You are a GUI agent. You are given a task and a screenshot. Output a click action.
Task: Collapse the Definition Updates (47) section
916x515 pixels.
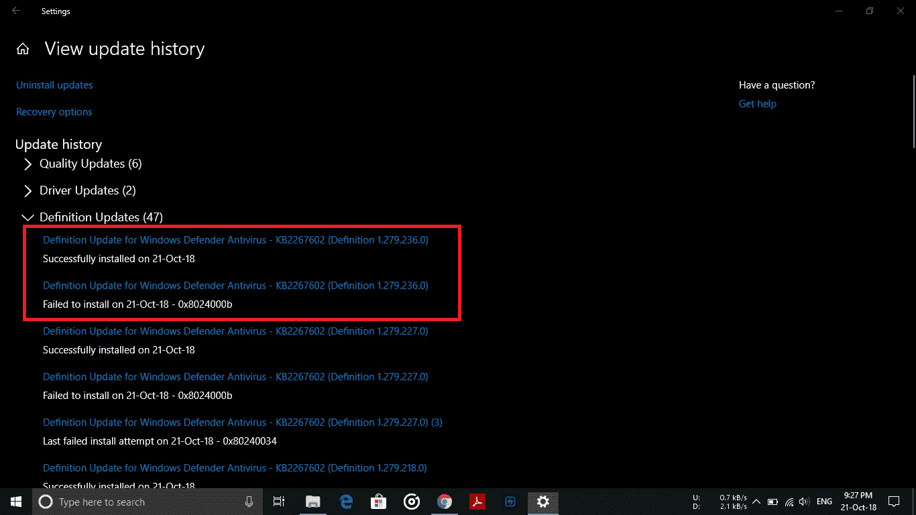(93, 217)
